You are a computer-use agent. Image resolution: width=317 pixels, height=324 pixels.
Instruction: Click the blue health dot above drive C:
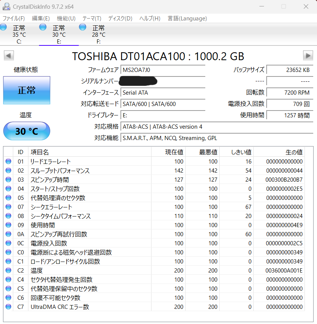[3, 27]
